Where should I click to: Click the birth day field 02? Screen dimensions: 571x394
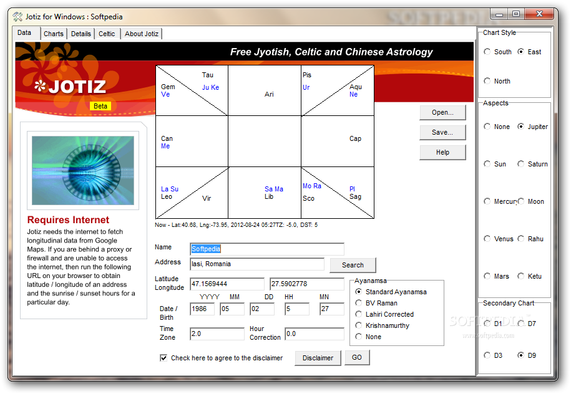pyautogui.click(x=262, y=309)
